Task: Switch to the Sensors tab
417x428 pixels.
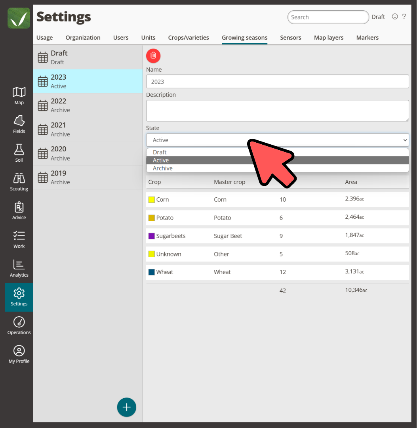Action: (x=290, y=38)
